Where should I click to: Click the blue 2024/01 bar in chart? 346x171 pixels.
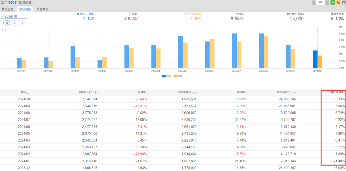[x=73, y=57]
